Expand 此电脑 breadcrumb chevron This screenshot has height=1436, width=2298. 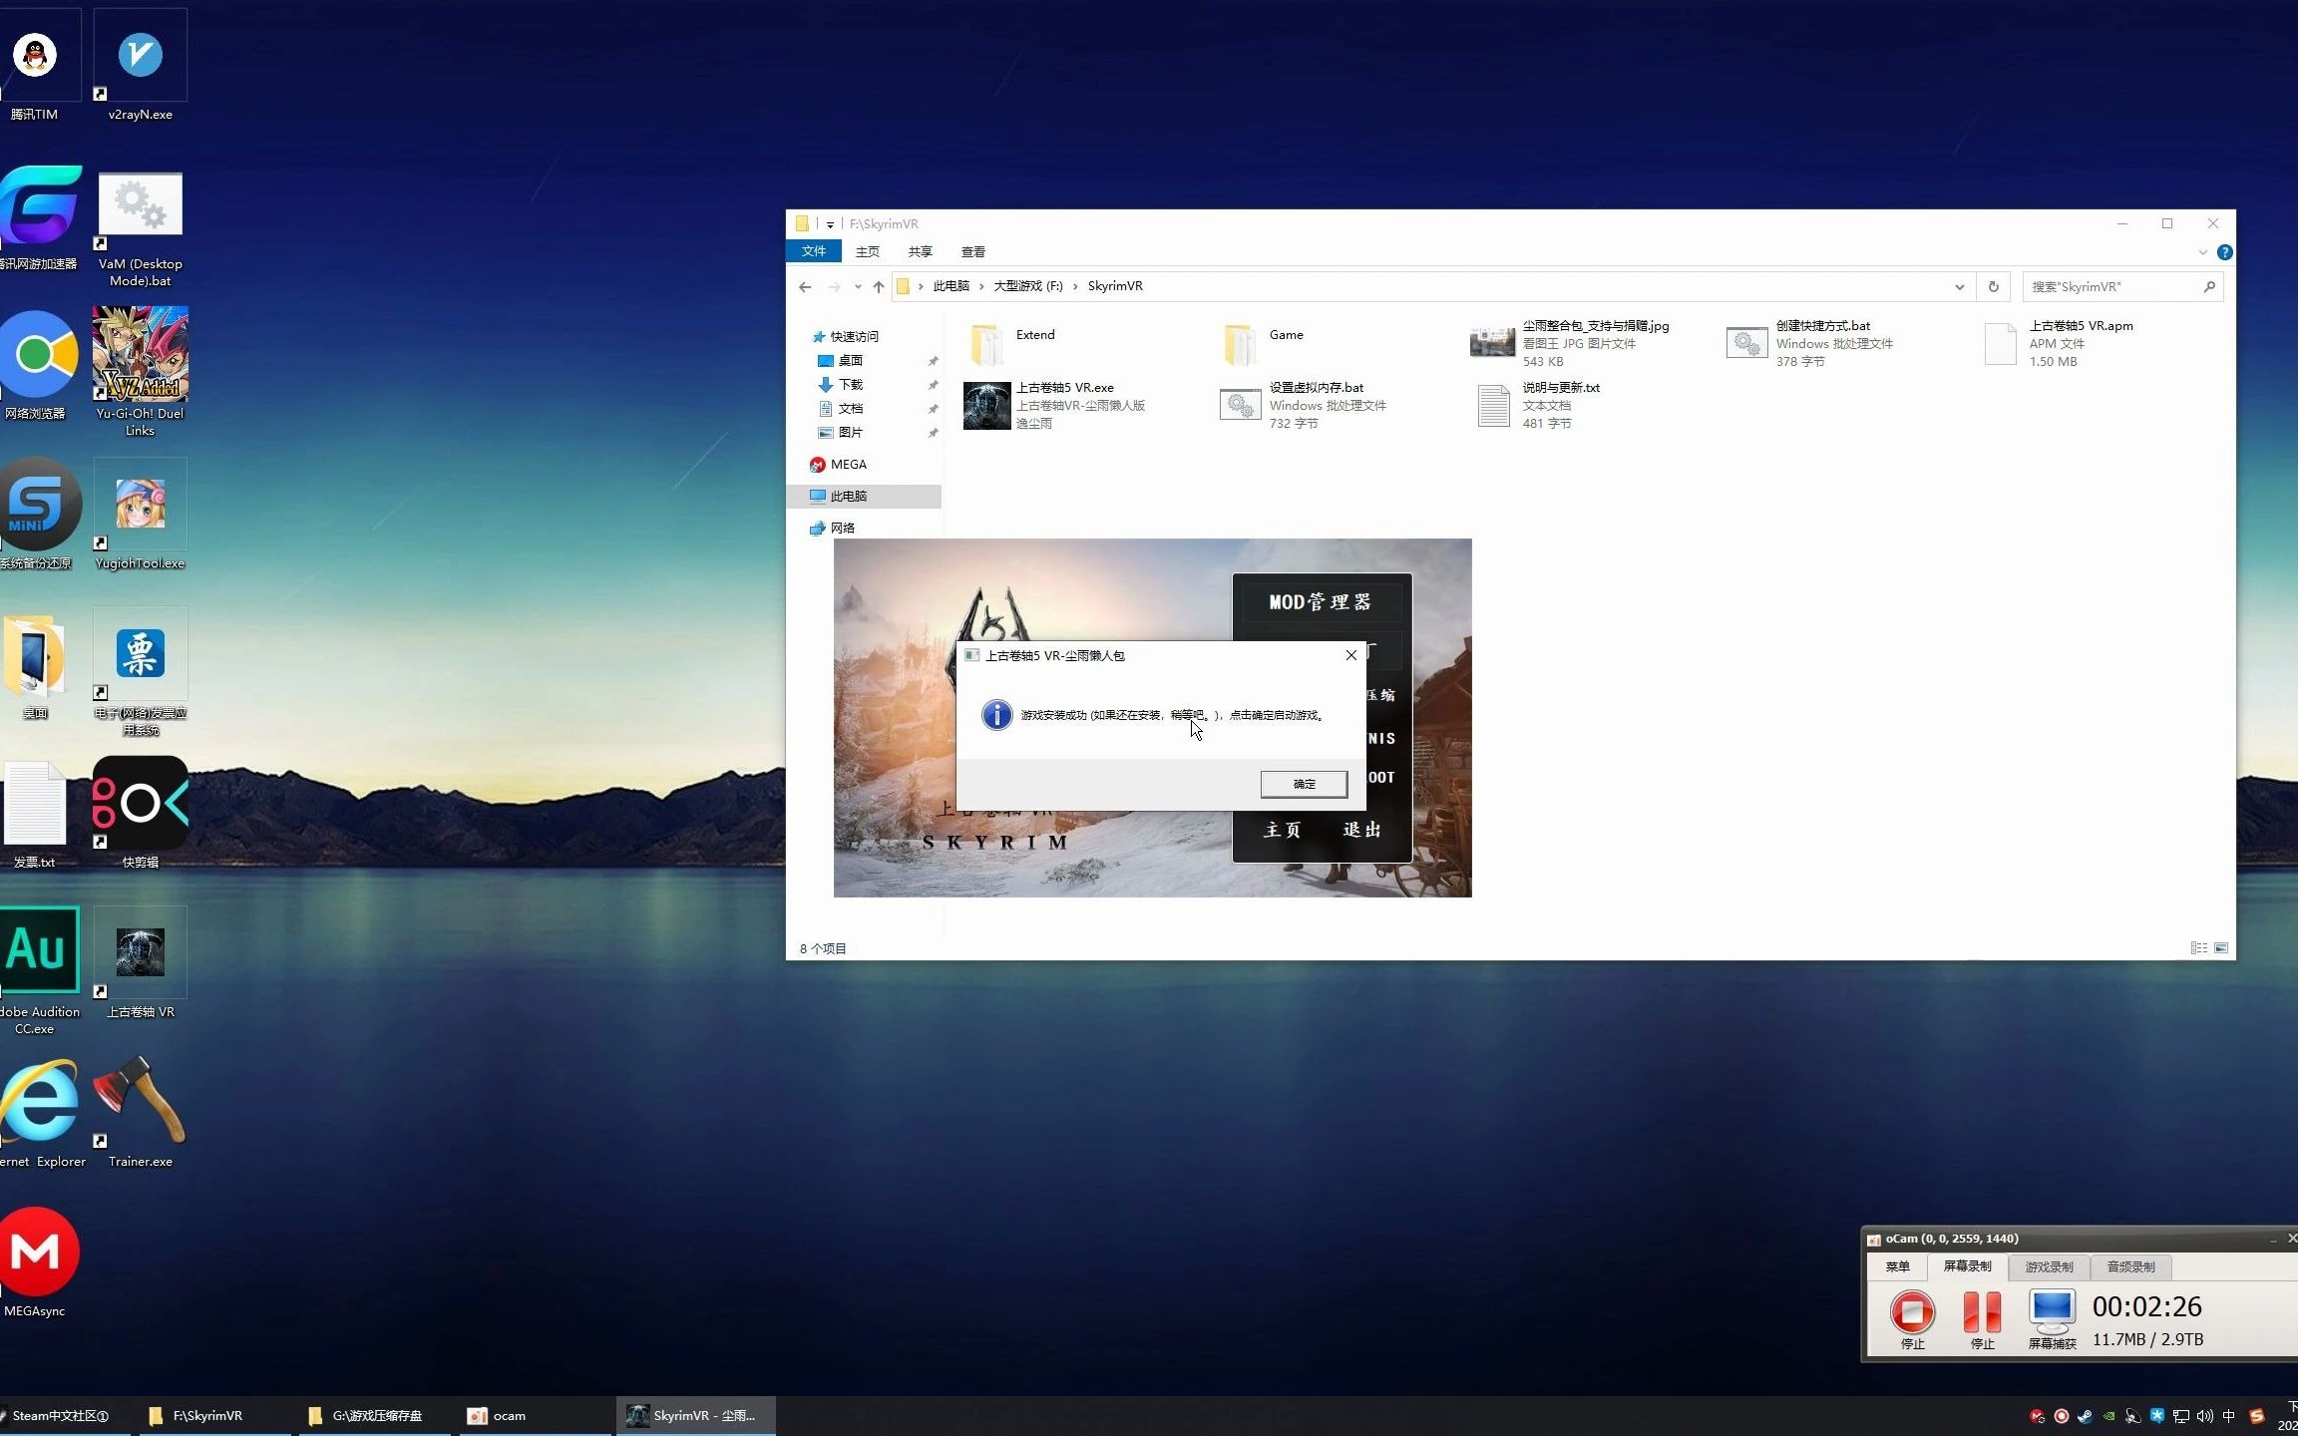981,286
